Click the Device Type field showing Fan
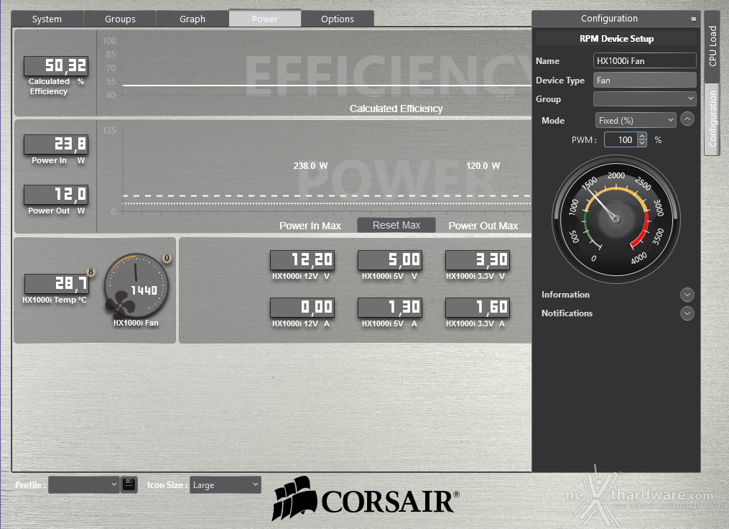This screenshot has width=729, height=529. (645, 80)
